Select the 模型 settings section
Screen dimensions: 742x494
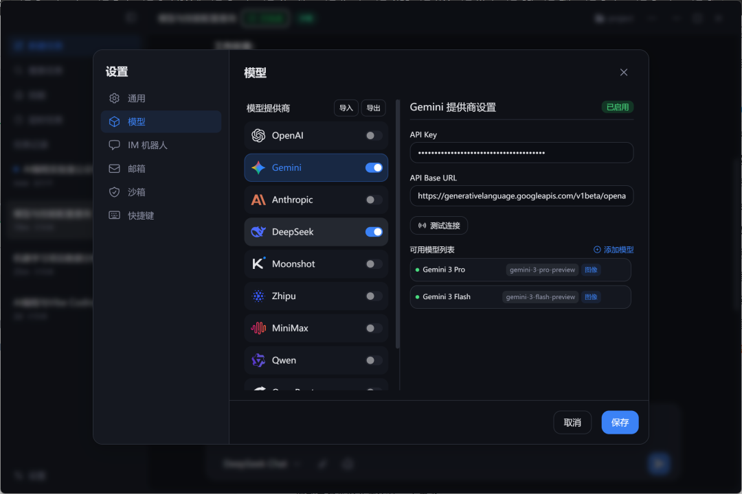pos(161,121)
